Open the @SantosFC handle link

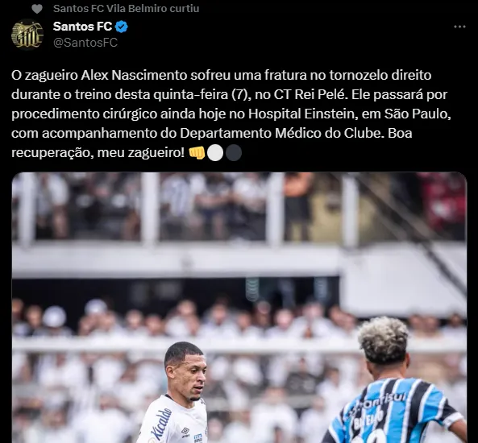pos(85,43)
